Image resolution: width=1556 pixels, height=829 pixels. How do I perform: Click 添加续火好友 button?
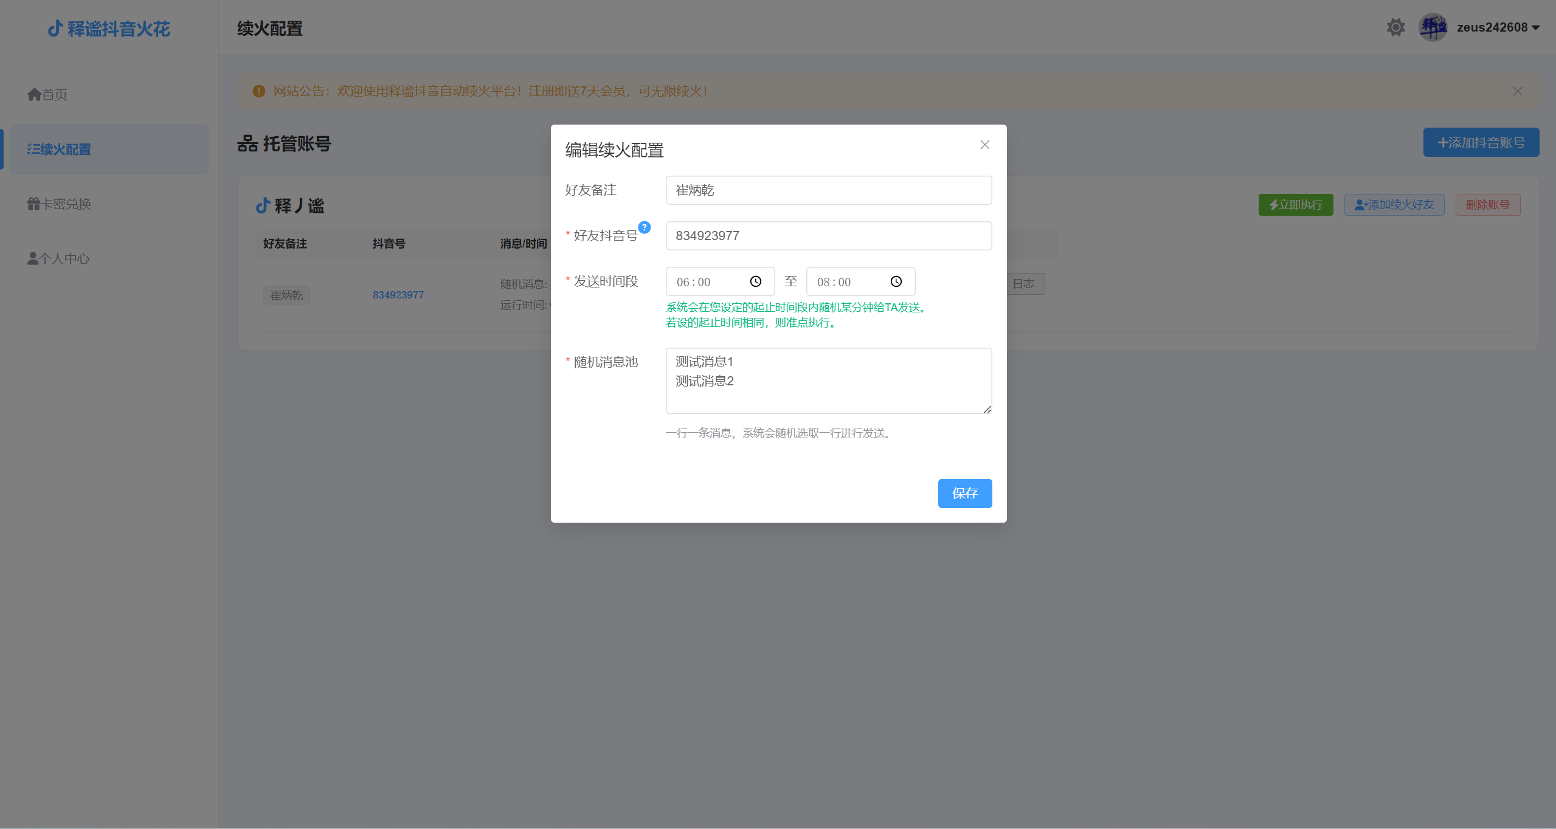coord(1394,205)
